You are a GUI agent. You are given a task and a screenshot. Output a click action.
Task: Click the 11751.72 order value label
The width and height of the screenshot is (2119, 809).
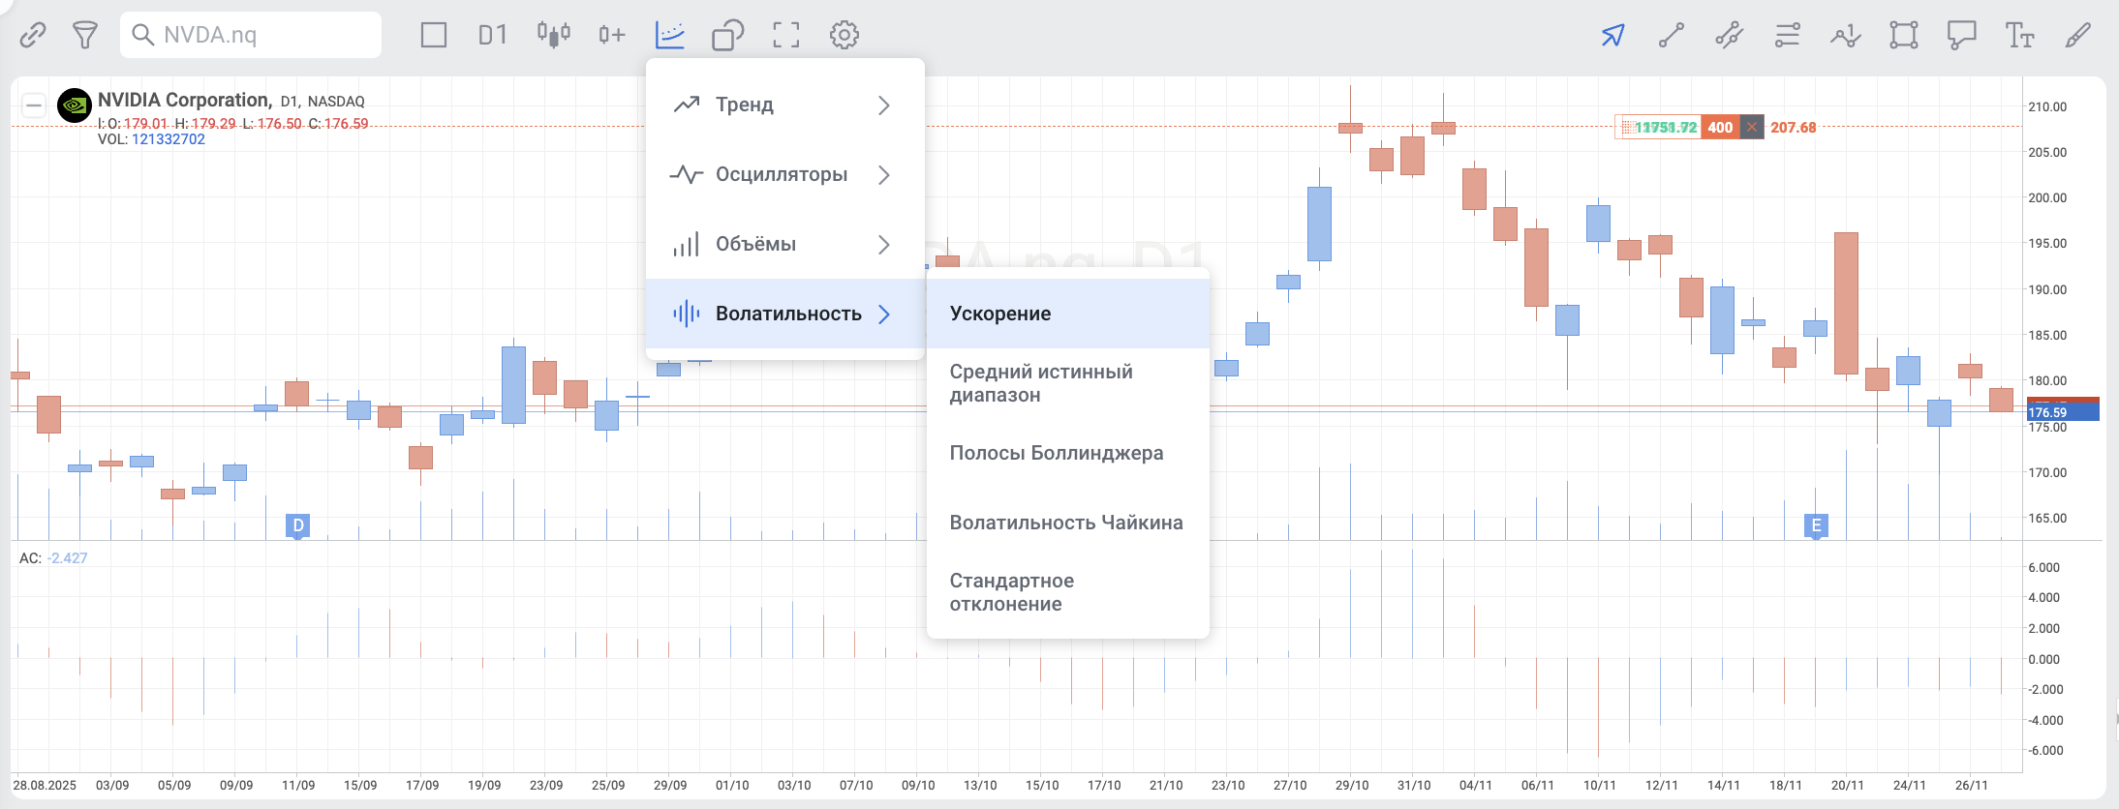(1665, 127)
